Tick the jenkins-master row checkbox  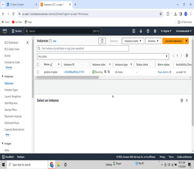tap(38, 72)
